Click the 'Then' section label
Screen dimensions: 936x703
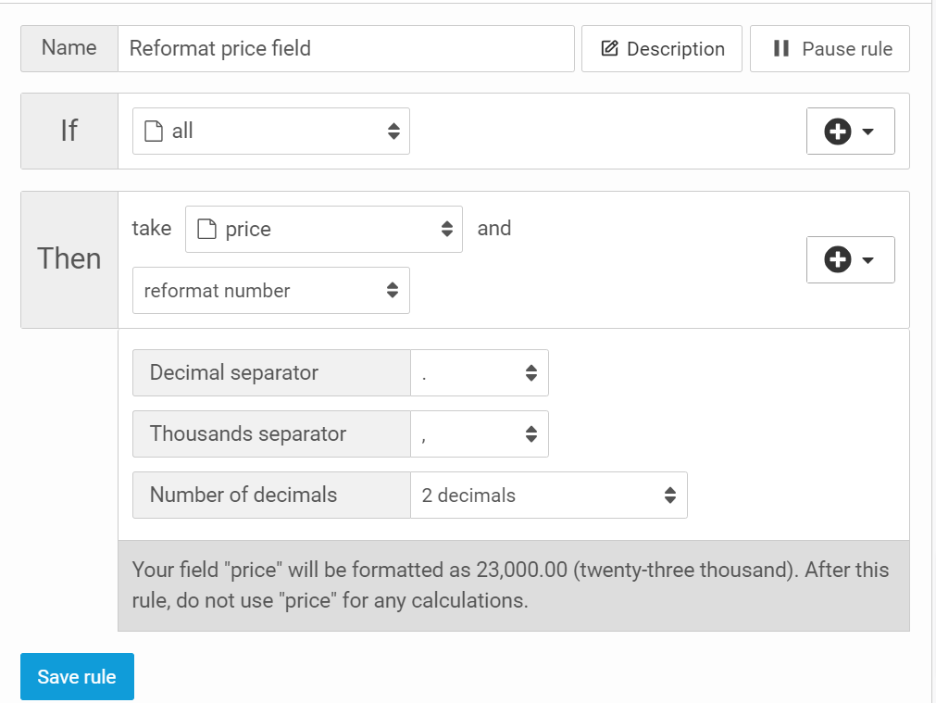pos(69,259)
